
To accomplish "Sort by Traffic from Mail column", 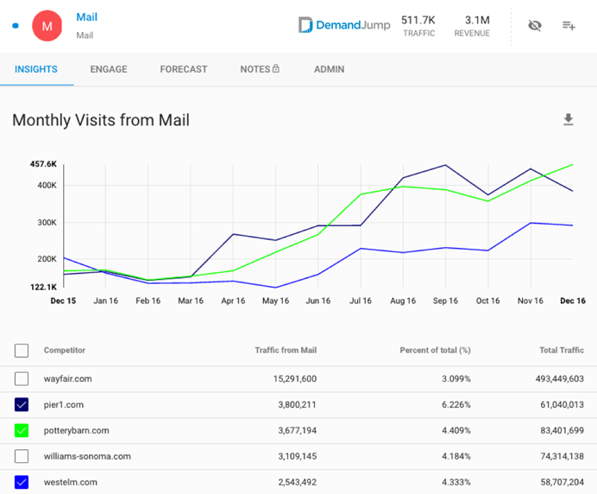I will [x=286, y=351].
